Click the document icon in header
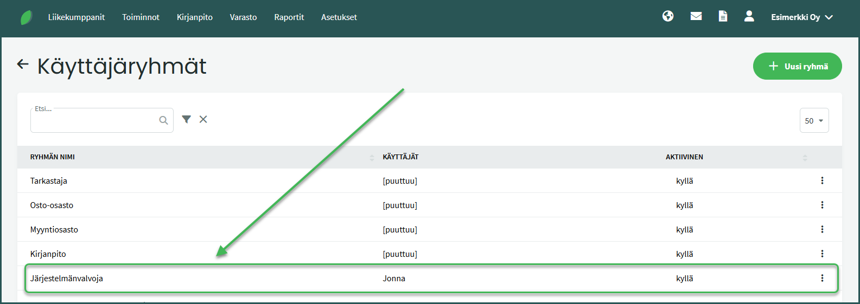 [x=723, y=16]
